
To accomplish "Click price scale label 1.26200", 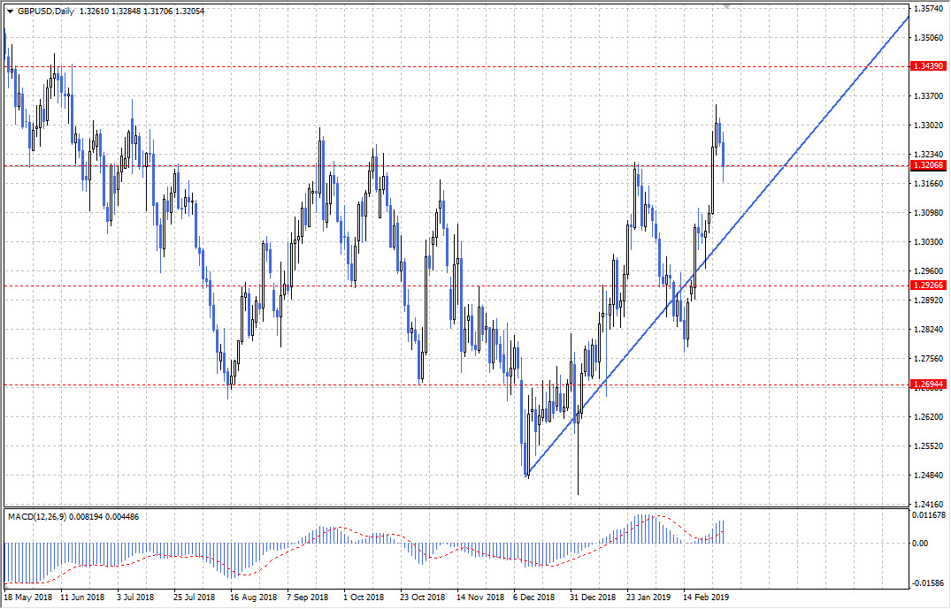I will tap(929, 417).
